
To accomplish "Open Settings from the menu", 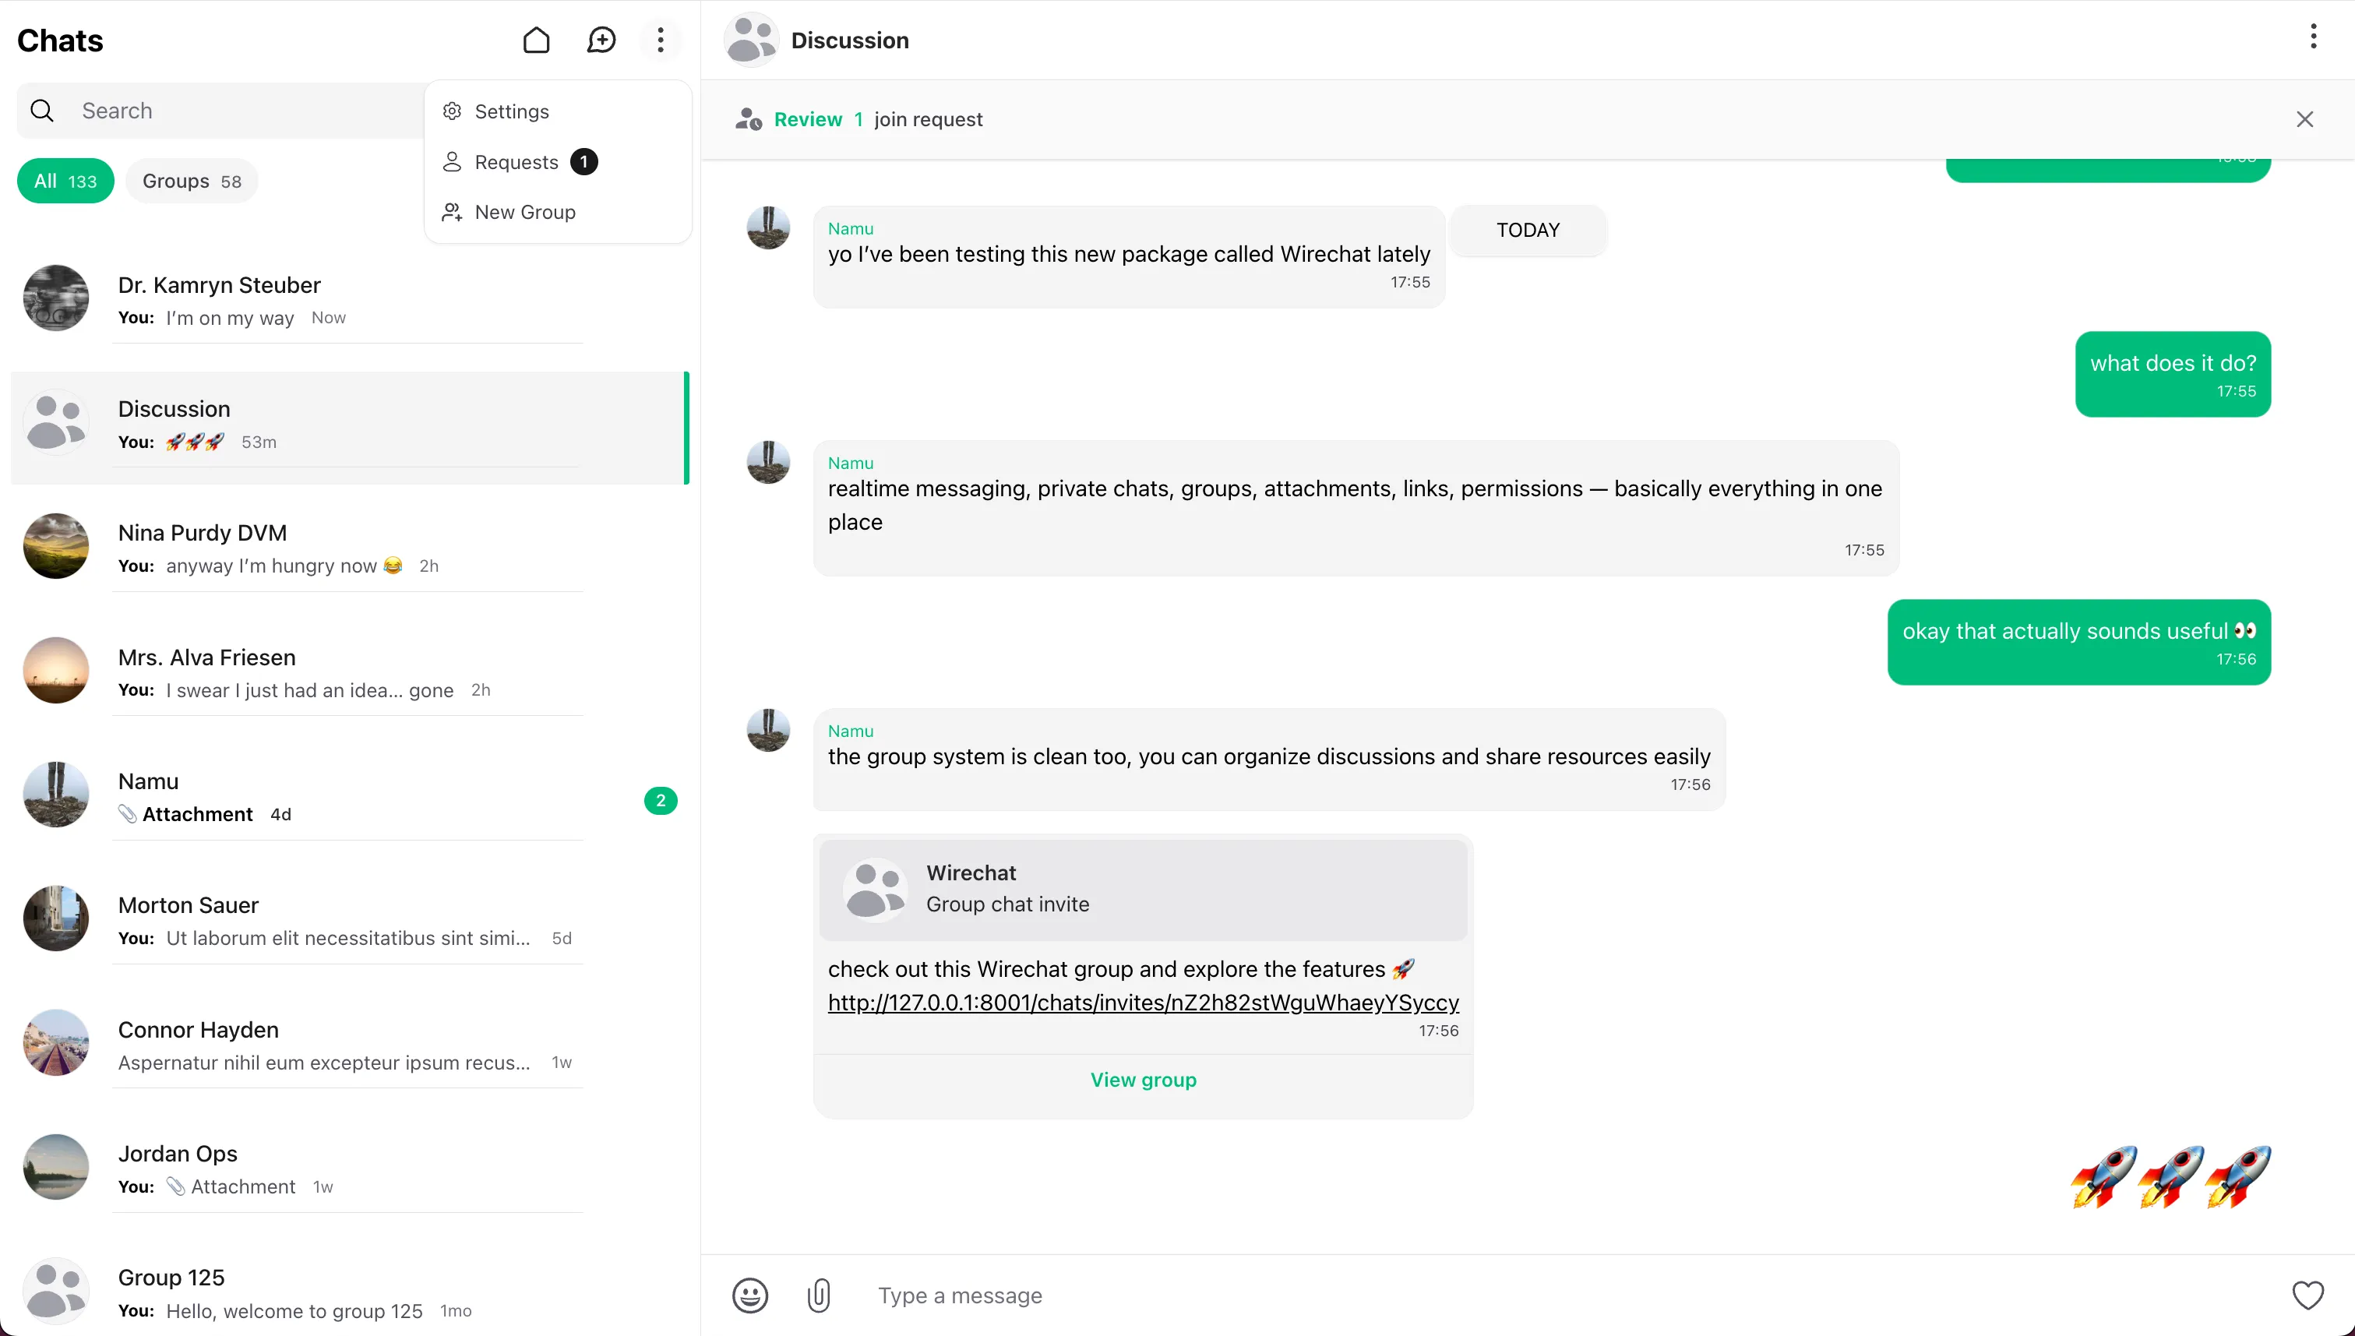I will pyautogui.click(x=558, y=111).
